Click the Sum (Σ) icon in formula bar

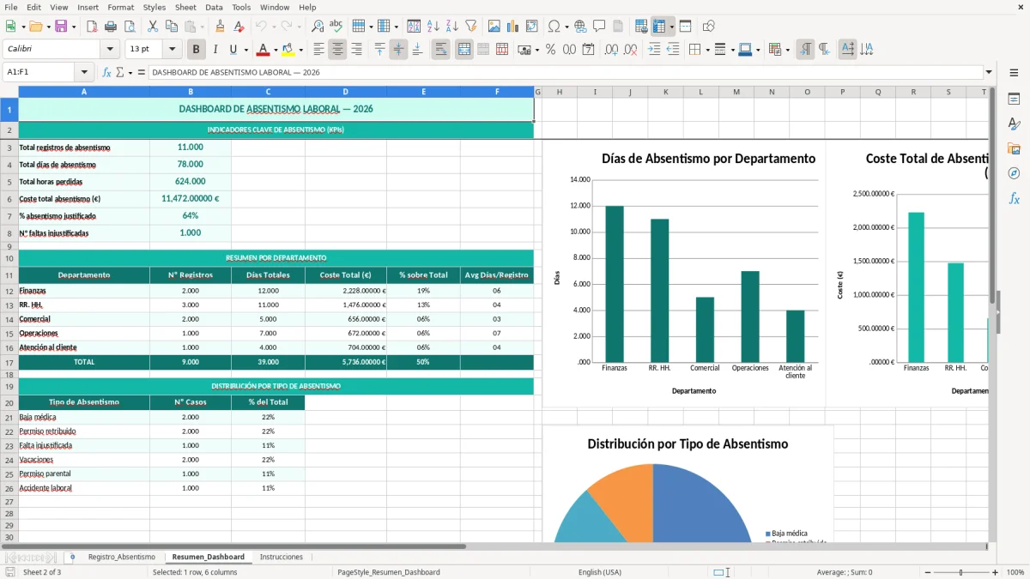[120, 72]
